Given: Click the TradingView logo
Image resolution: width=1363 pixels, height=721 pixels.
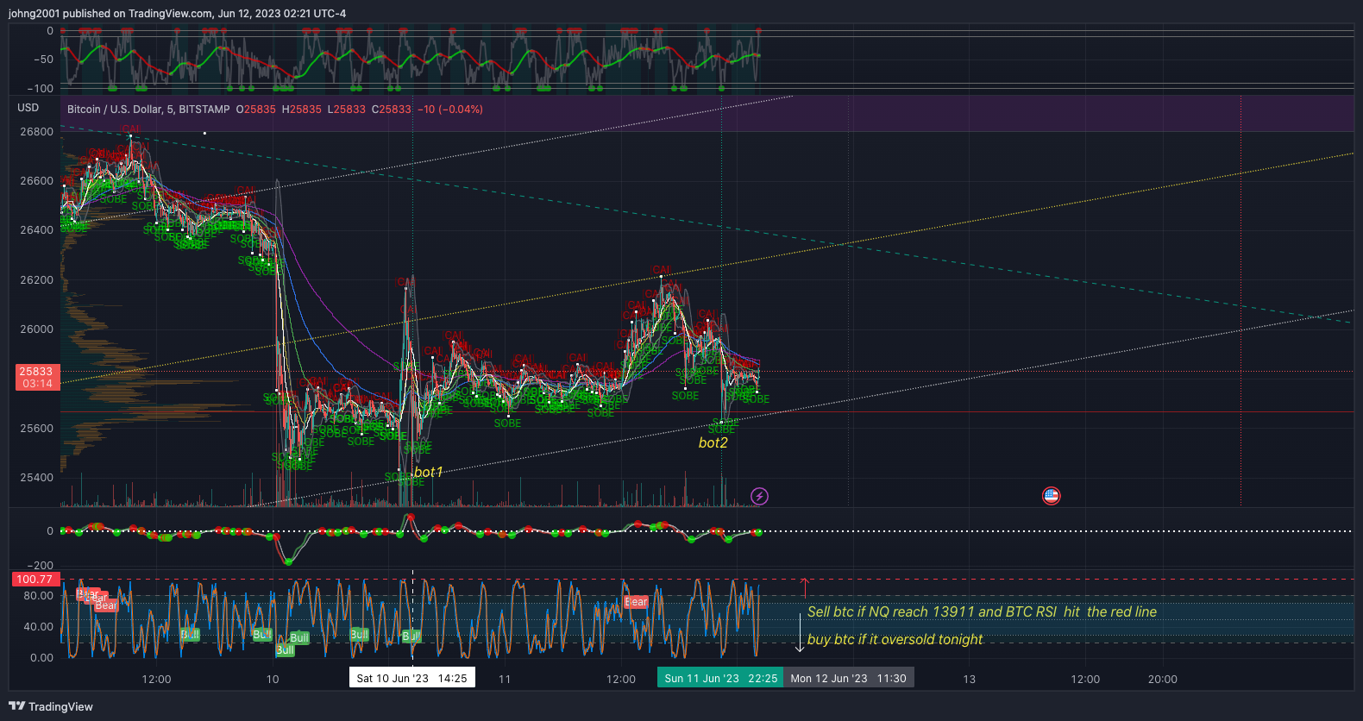Looking at the screenshot, I should point(51,706).
